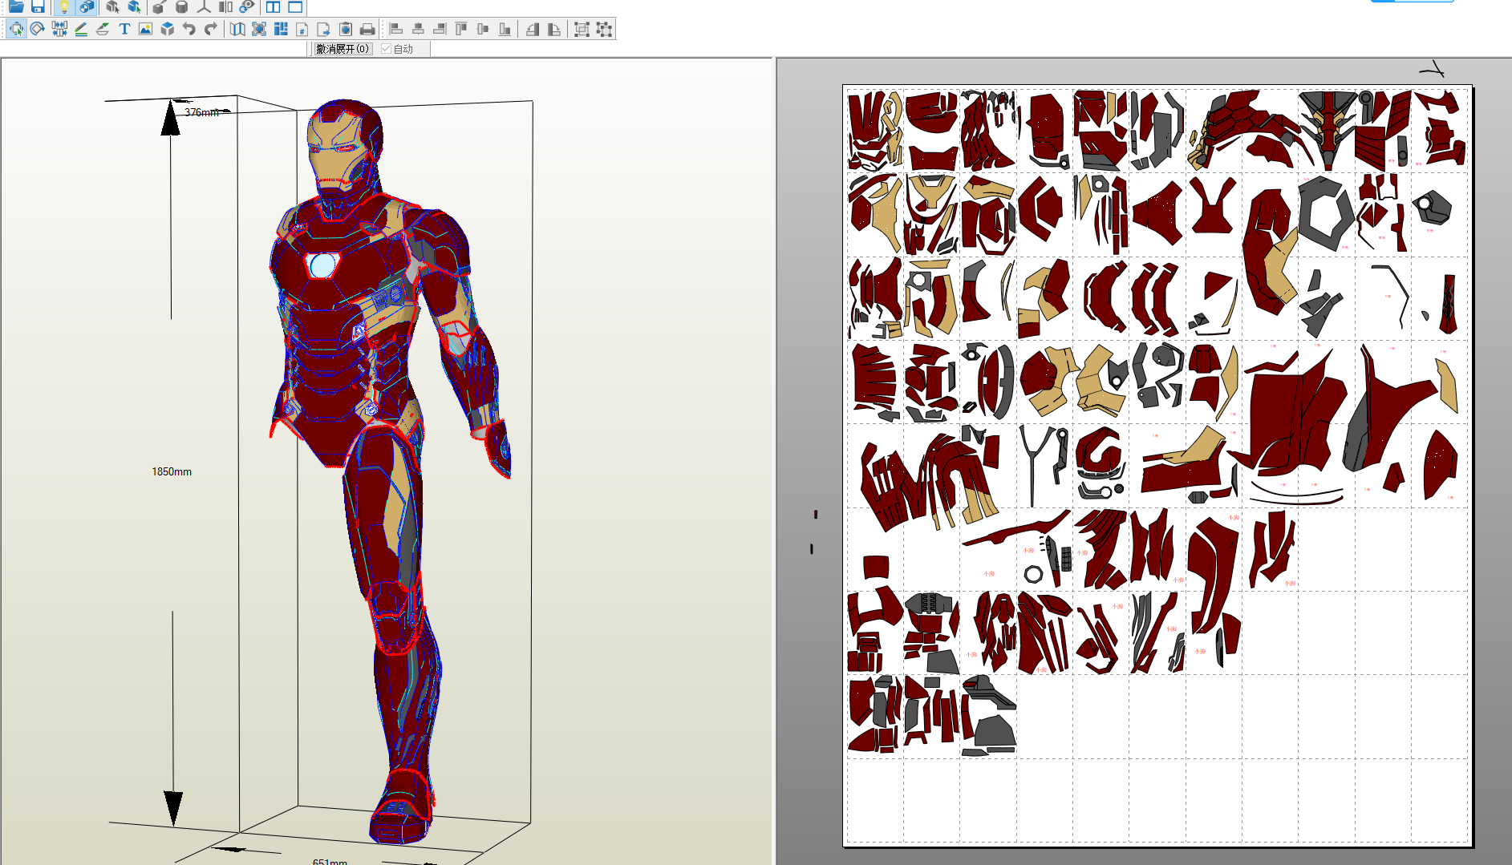Click the page number sheet icon
The image size is (1512, 865).
pyautogui.click(x=302, y=30)
